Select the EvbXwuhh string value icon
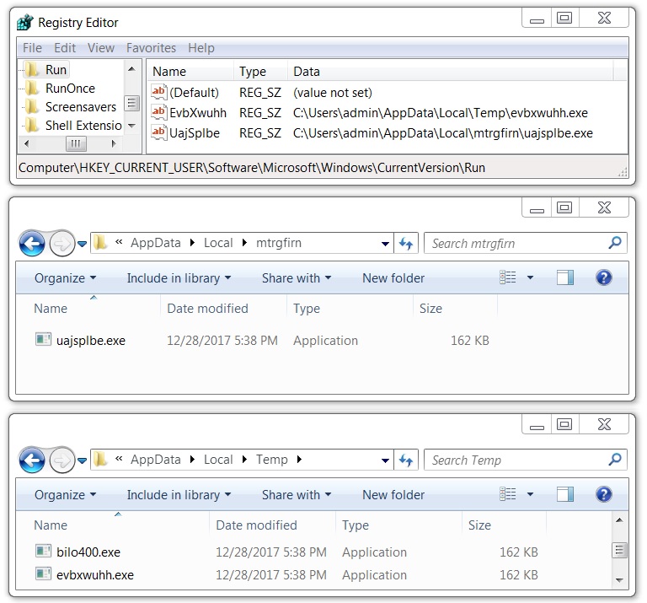 158,112
